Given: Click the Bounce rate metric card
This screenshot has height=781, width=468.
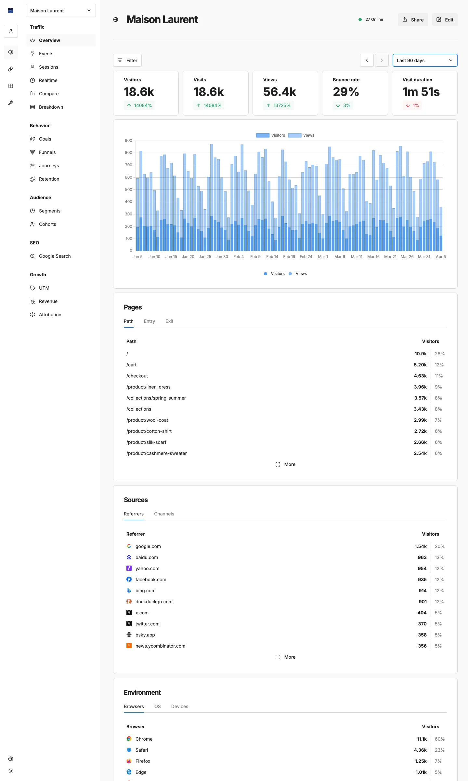Looking at the screenshot, I should (x=355, y=93).
